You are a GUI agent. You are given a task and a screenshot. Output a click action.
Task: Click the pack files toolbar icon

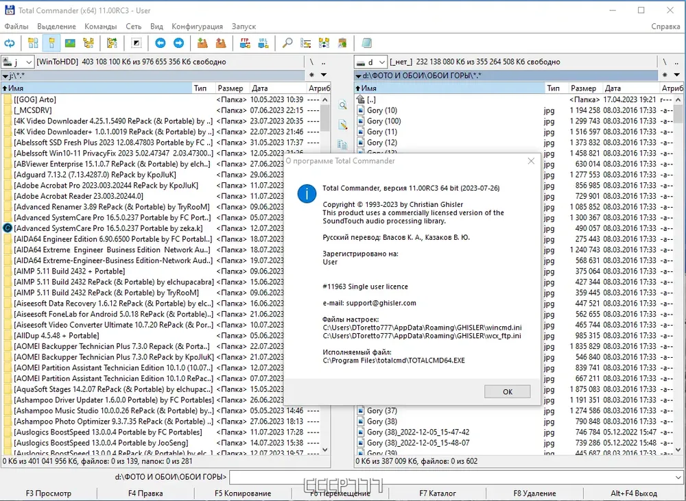coord(202,43)
